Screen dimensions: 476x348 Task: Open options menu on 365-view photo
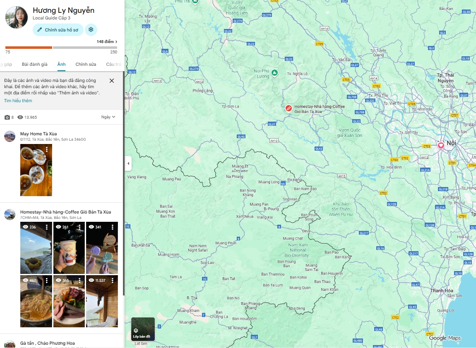(79, 281)
